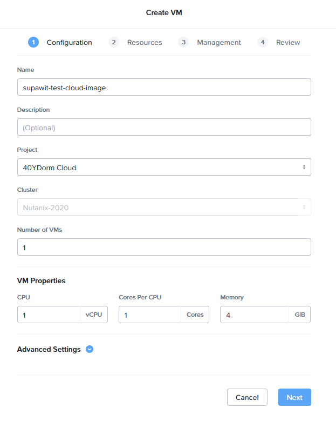Switch to the Resources step tab
Screen dimensions: 336x421
tap(144, 42)
